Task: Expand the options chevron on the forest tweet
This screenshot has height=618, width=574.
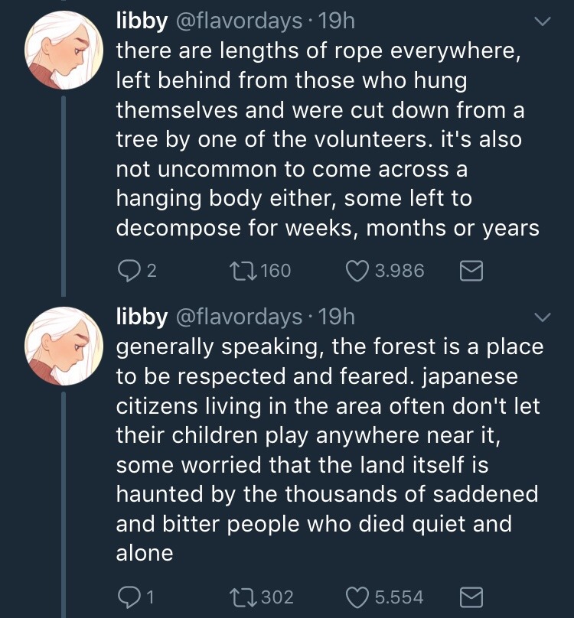Action: pyautogui.click(x=541, y=317)
